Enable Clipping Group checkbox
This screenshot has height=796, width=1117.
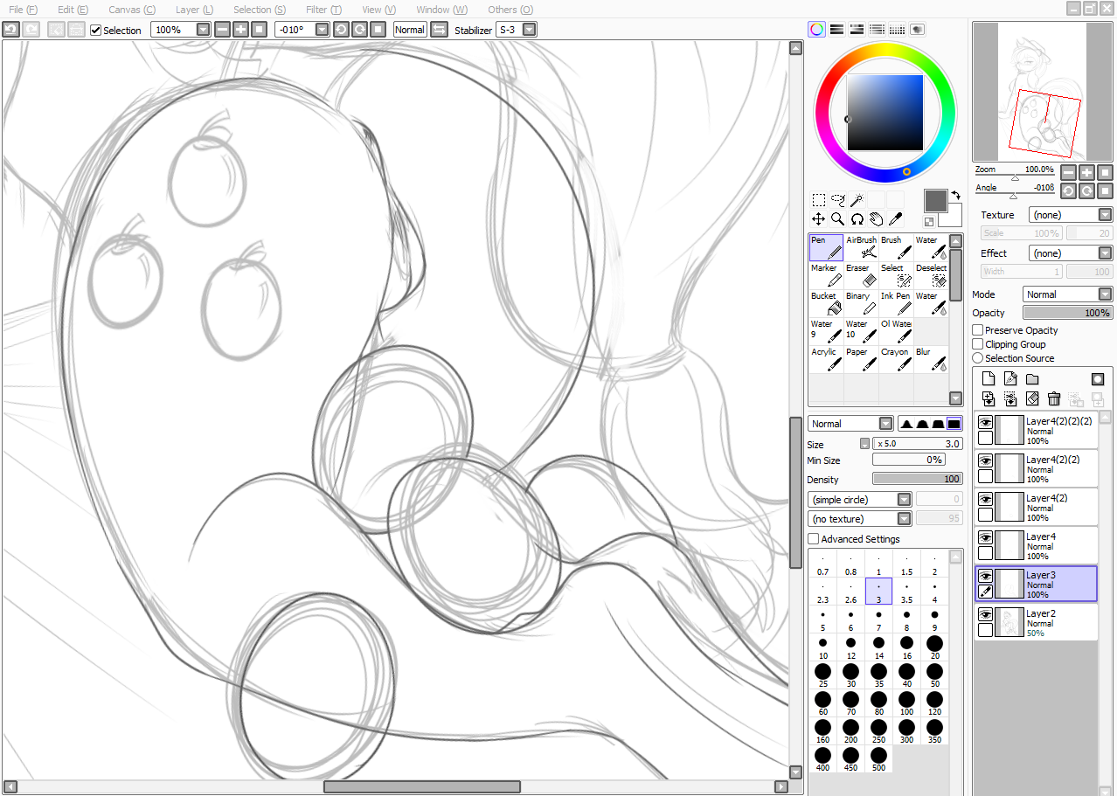(x=978, y=344)
